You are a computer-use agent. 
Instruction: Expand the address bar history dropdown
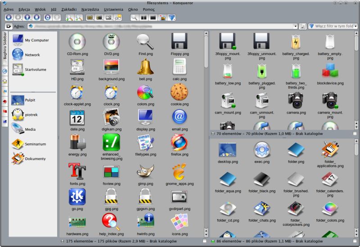[x=295, y=26]
